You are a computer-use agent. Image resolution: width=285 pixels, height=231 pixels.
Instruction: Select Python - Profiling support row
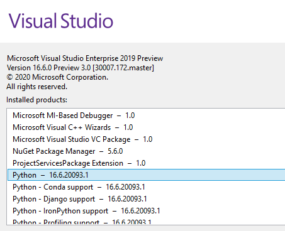(146, 222)
